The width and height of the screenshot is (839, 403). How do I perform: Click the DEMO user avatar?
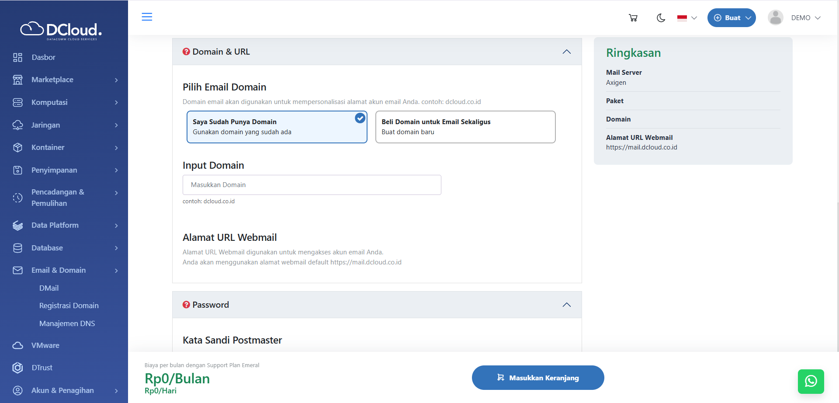(x=775, y=18)
